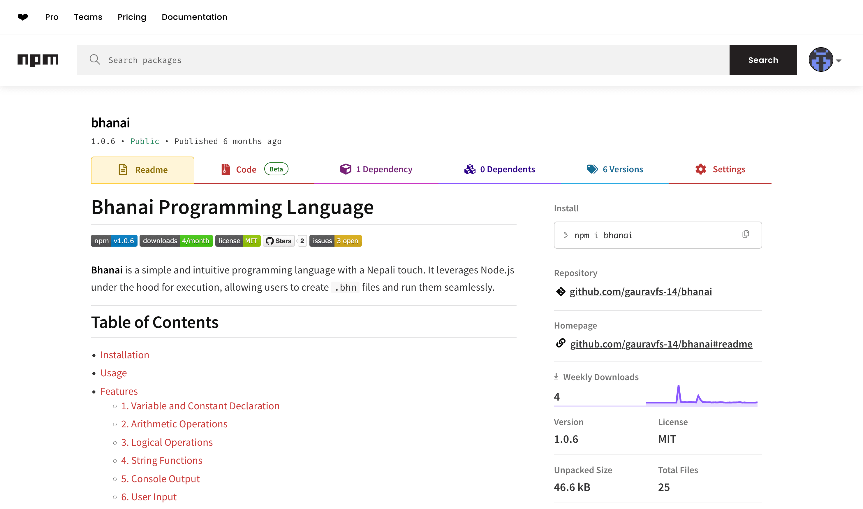Click the .bhn inline code text
The height and width of the screenshot is (509, 863).
pyautogui.click(x=346, y=287)
